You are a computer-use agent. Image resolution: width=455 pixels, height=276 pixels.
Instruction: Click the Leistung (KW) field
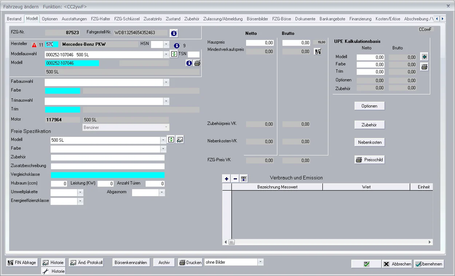pos(106,184)
